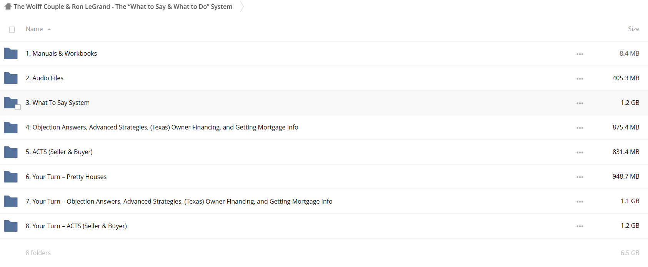The height and width of the screenshot is (267, 648).
Task: Toggle the Name sort direction arrow
Action: (49, 29)
